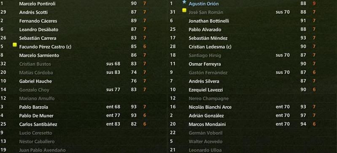Screen dimensions: 337x153
Task: Click Cristian Ledesma (c) captain entry
Action: [x=210, y=47]
